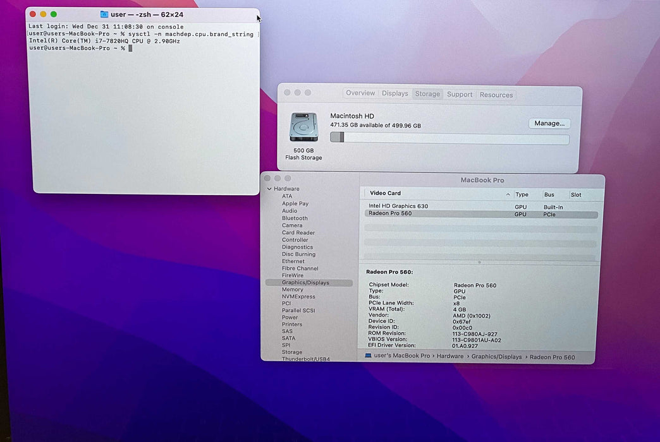The image size is (660, 442).
Task: Select Camera in sidebar
Action: (x=292, y=225)
